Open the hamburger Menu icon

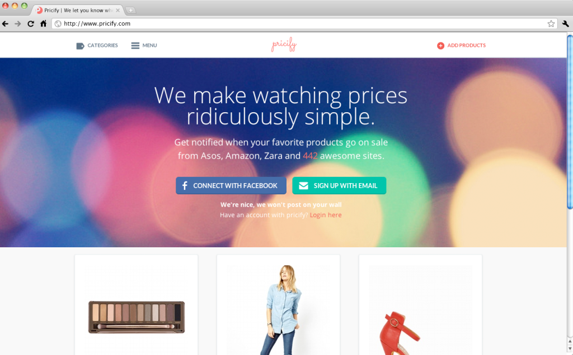pyautogui.click(x=135, y=46)
